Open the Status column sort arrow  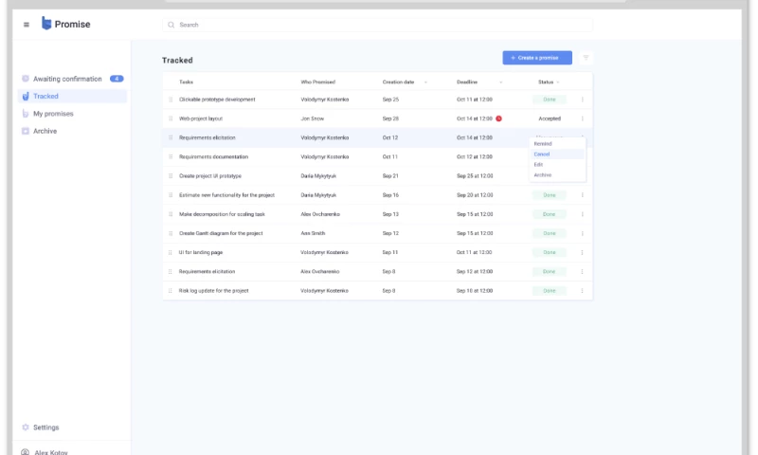tap(558, 82)
